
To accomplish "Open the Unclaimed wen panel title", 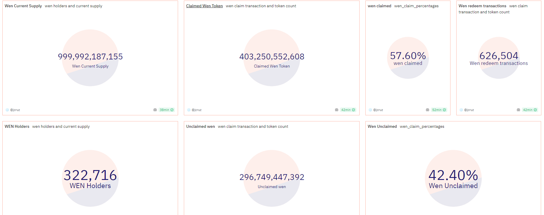I will click(200, 126).
